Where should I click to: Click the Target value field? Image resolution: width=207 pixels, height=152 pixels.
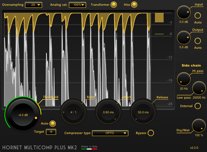[51, 132]
